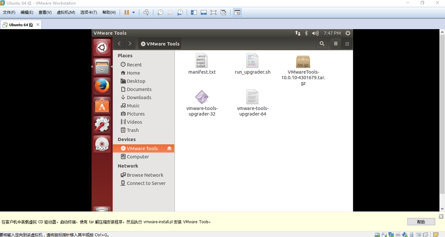Viewport: 445px width, 237px height.
Task: Open the Ubuntu Dash launcher
Action: click(102, 47)
